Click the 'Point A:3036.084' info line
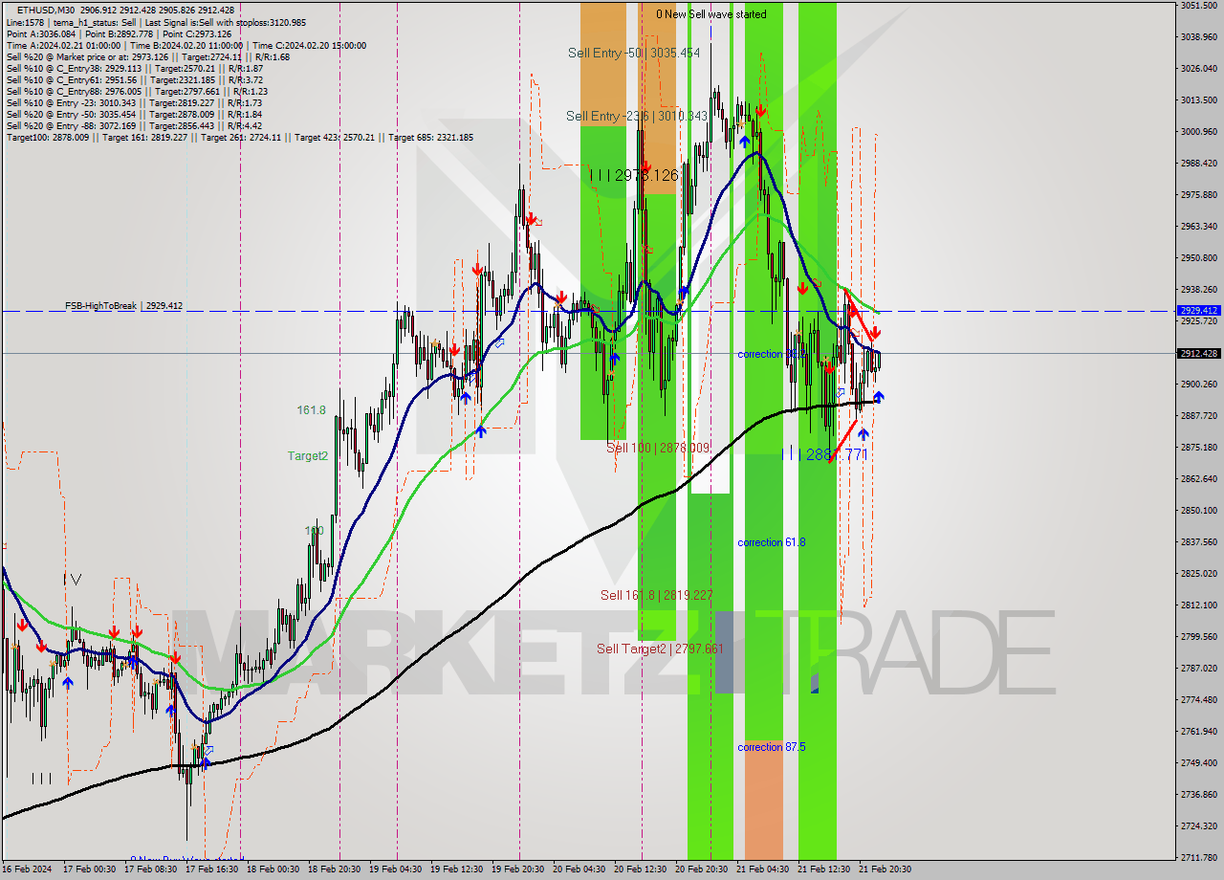The height and width of the screenshot is (880, 1224). (121, 33)
